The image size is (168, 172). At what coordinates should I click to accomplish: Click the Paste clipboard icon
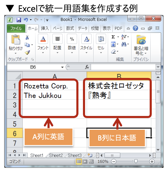tap(16, 40)
